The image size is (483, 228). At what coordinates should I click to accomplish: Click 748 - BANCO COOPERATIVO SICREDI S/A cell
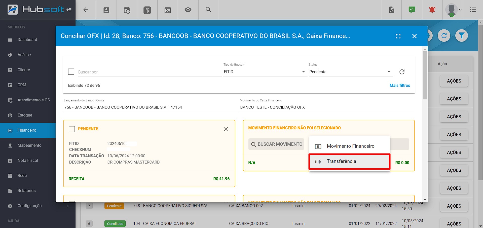click(x=170, y=206)
